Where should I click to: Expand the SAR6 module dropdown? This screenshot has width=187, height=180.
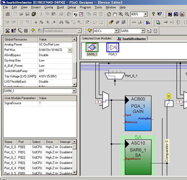(143, 31)
